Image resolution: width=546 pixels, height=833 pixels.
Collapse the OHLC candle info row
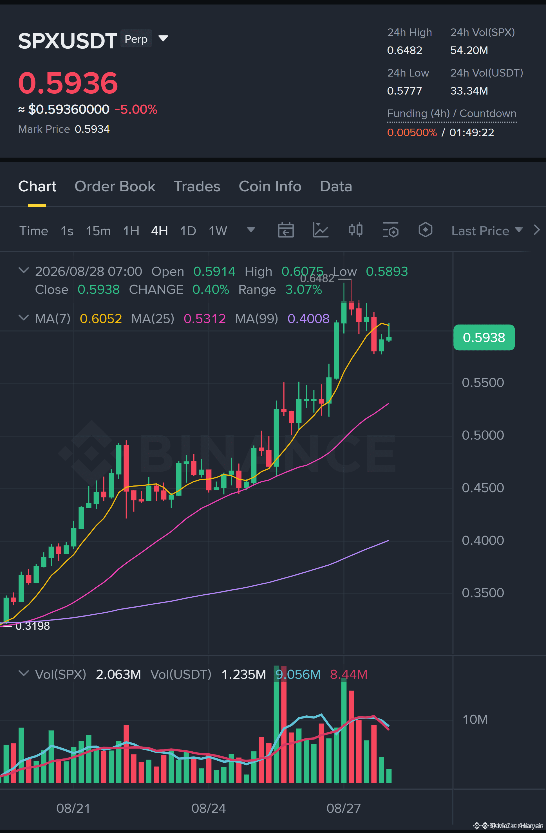click(23, 270)
